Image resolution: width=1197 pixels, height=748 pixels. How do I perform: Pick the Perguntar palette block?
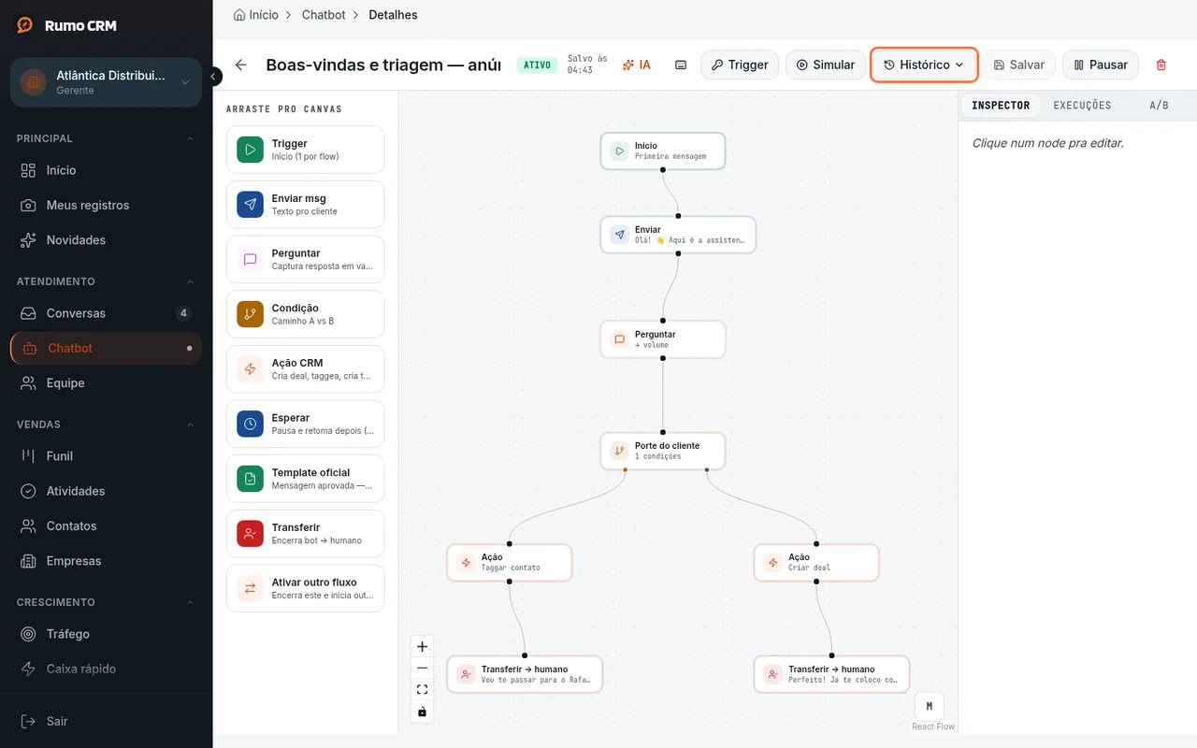305,259
